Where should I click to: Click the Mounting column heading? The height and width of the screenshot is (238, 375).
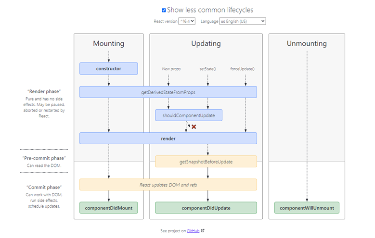(109, 43)
